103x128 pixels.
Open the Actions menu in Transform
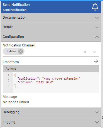tap(11, 68)
